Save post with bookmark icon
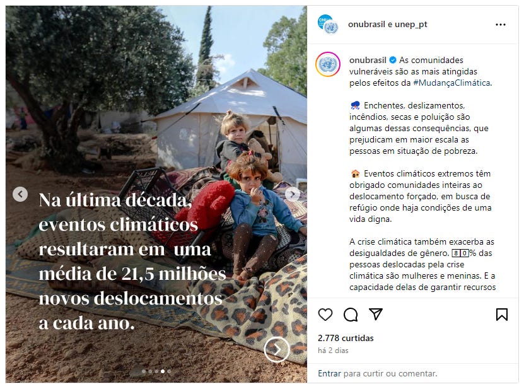 tap(501, 315)
